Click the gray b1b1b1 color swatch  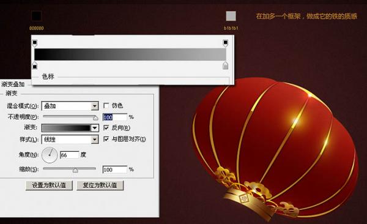pyautogui.click(x=231, y=16)
